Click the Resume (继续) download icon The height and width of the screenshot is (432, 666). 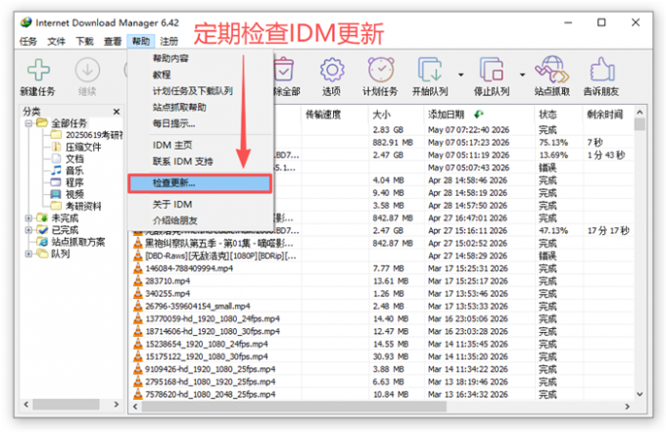pos(87,71)
